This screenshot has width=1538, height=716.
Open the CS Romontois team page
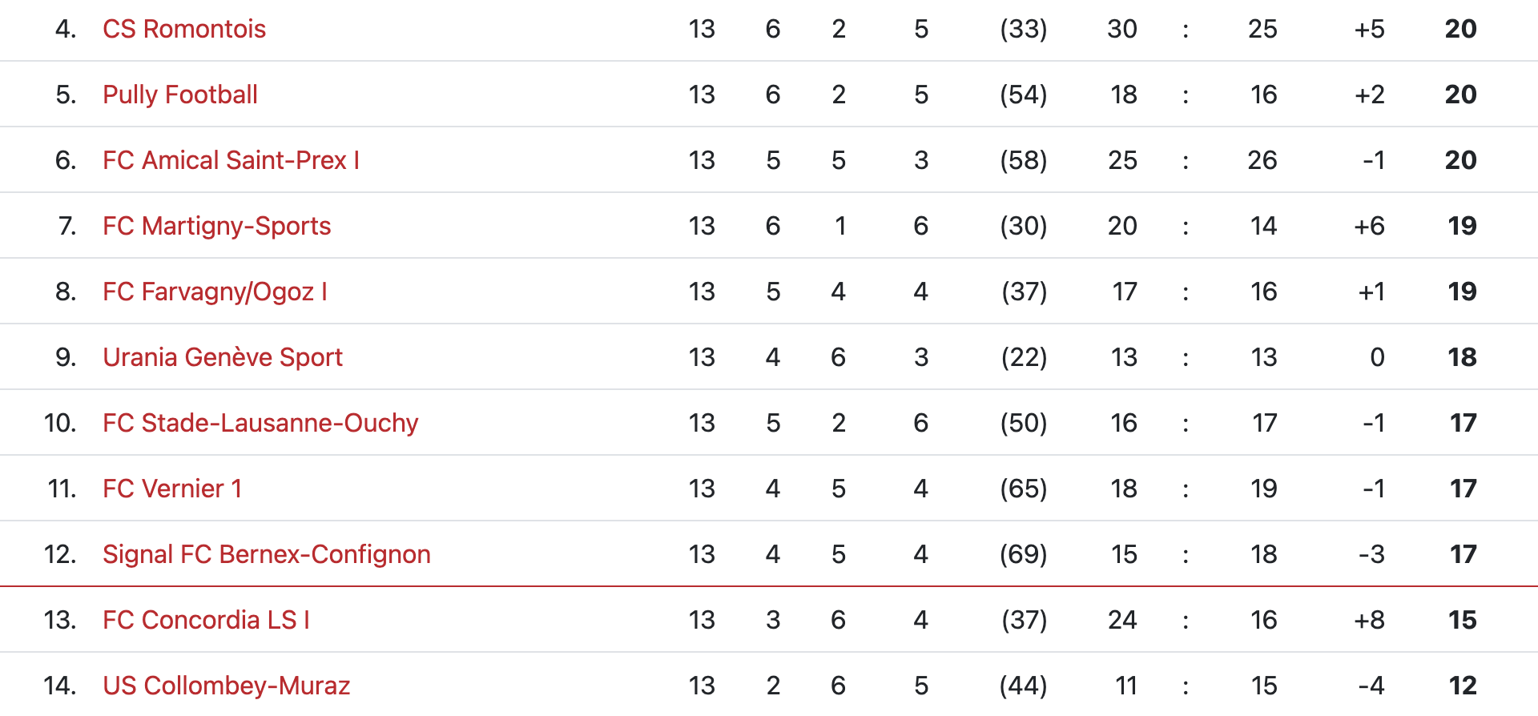(x=184, y=30)
